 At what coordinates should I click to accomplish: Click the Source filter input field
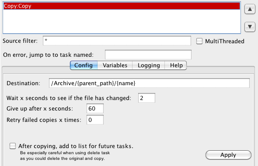[x=117, y=41]
